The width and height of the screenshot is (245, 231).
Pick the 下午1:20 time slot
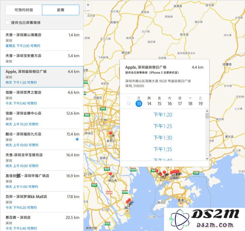tap(163, 115)
